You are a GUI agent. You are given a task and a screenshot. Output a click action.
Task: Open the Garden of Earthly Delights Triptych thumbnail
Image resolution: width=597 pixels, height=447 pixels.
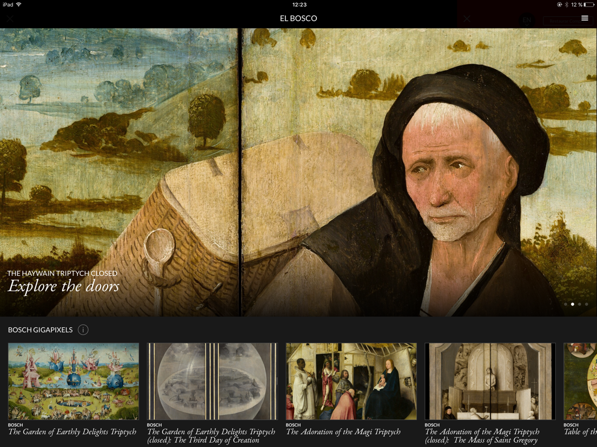[x=74, y=381]
